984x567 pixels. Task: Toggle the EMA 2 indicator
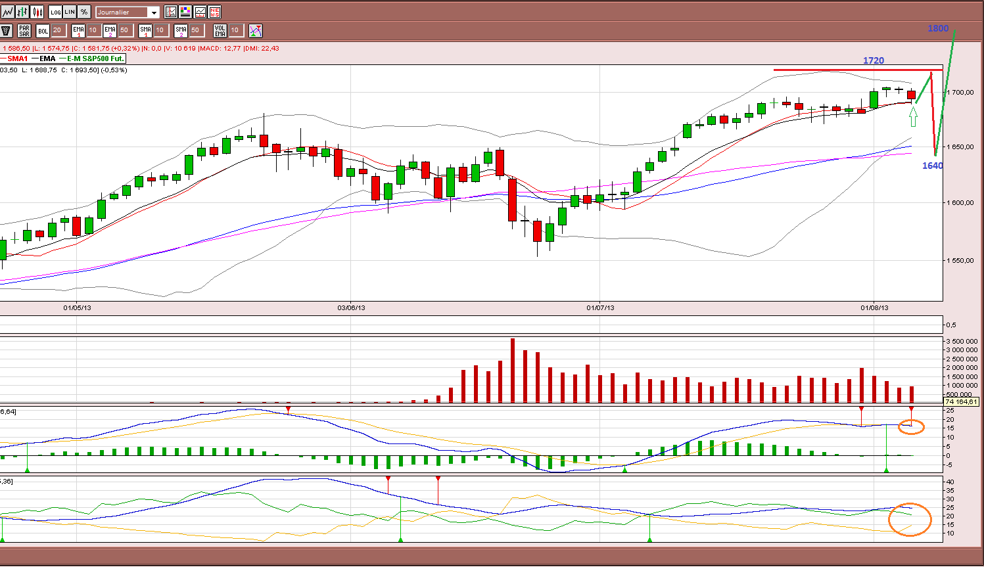(x=110, y=30)
